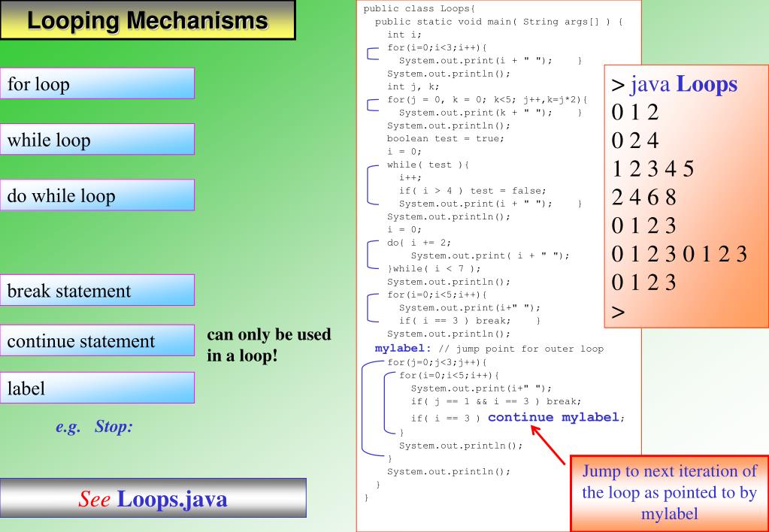769x532 pixels.
Task: Click the 'continue mylabel' statement
Action: click(554, 417)
